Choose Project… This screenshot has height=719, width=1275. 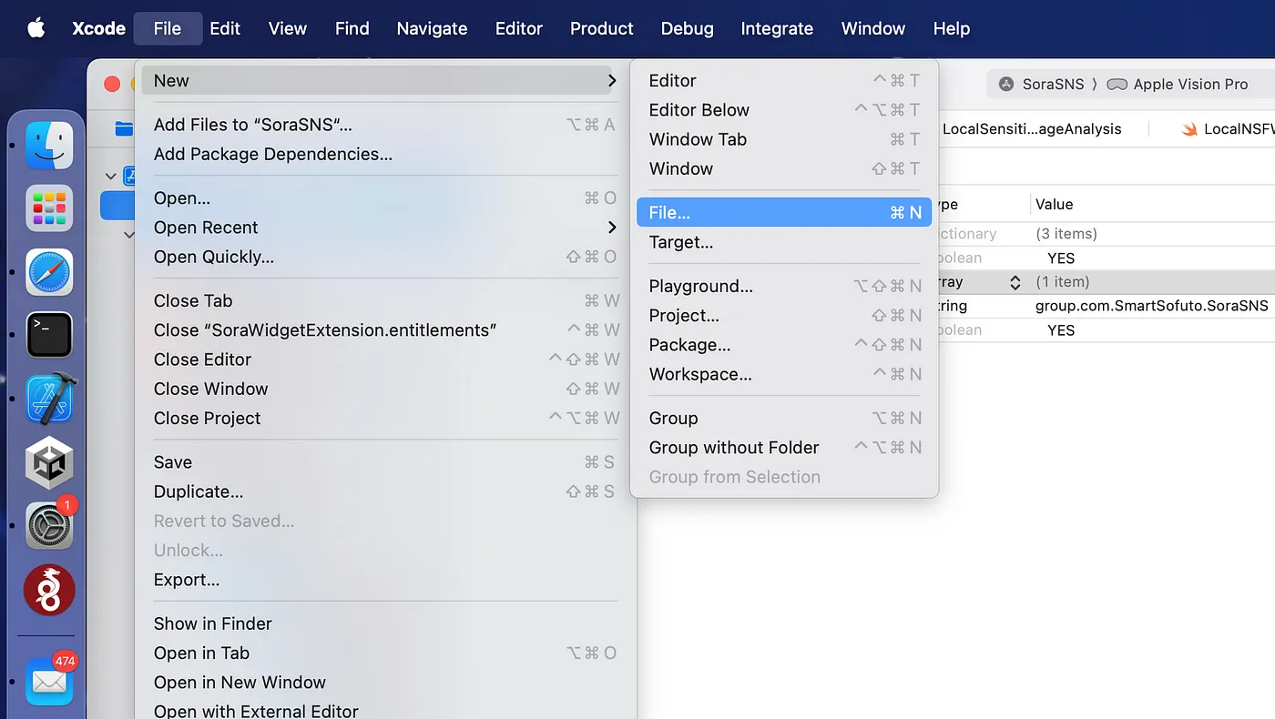click(784, 316)
